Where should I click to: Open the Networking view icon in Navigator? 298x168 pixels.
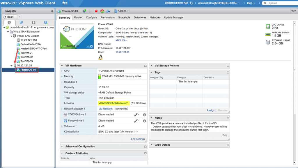(x=46, y=22)
